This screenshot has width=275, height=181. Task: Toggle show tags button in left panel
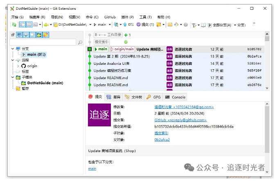32,35
